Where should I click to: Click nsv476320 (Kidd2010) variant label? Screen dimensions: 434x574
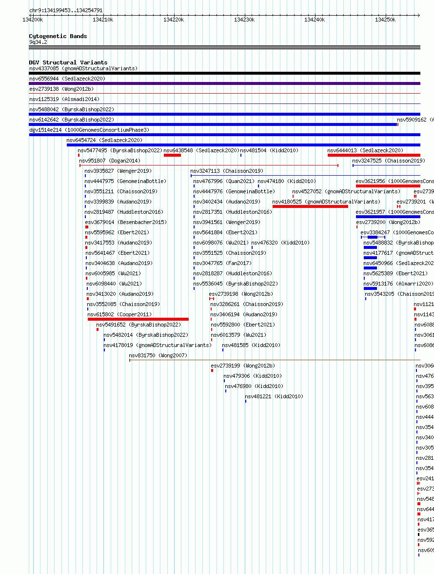click(280, 243)
